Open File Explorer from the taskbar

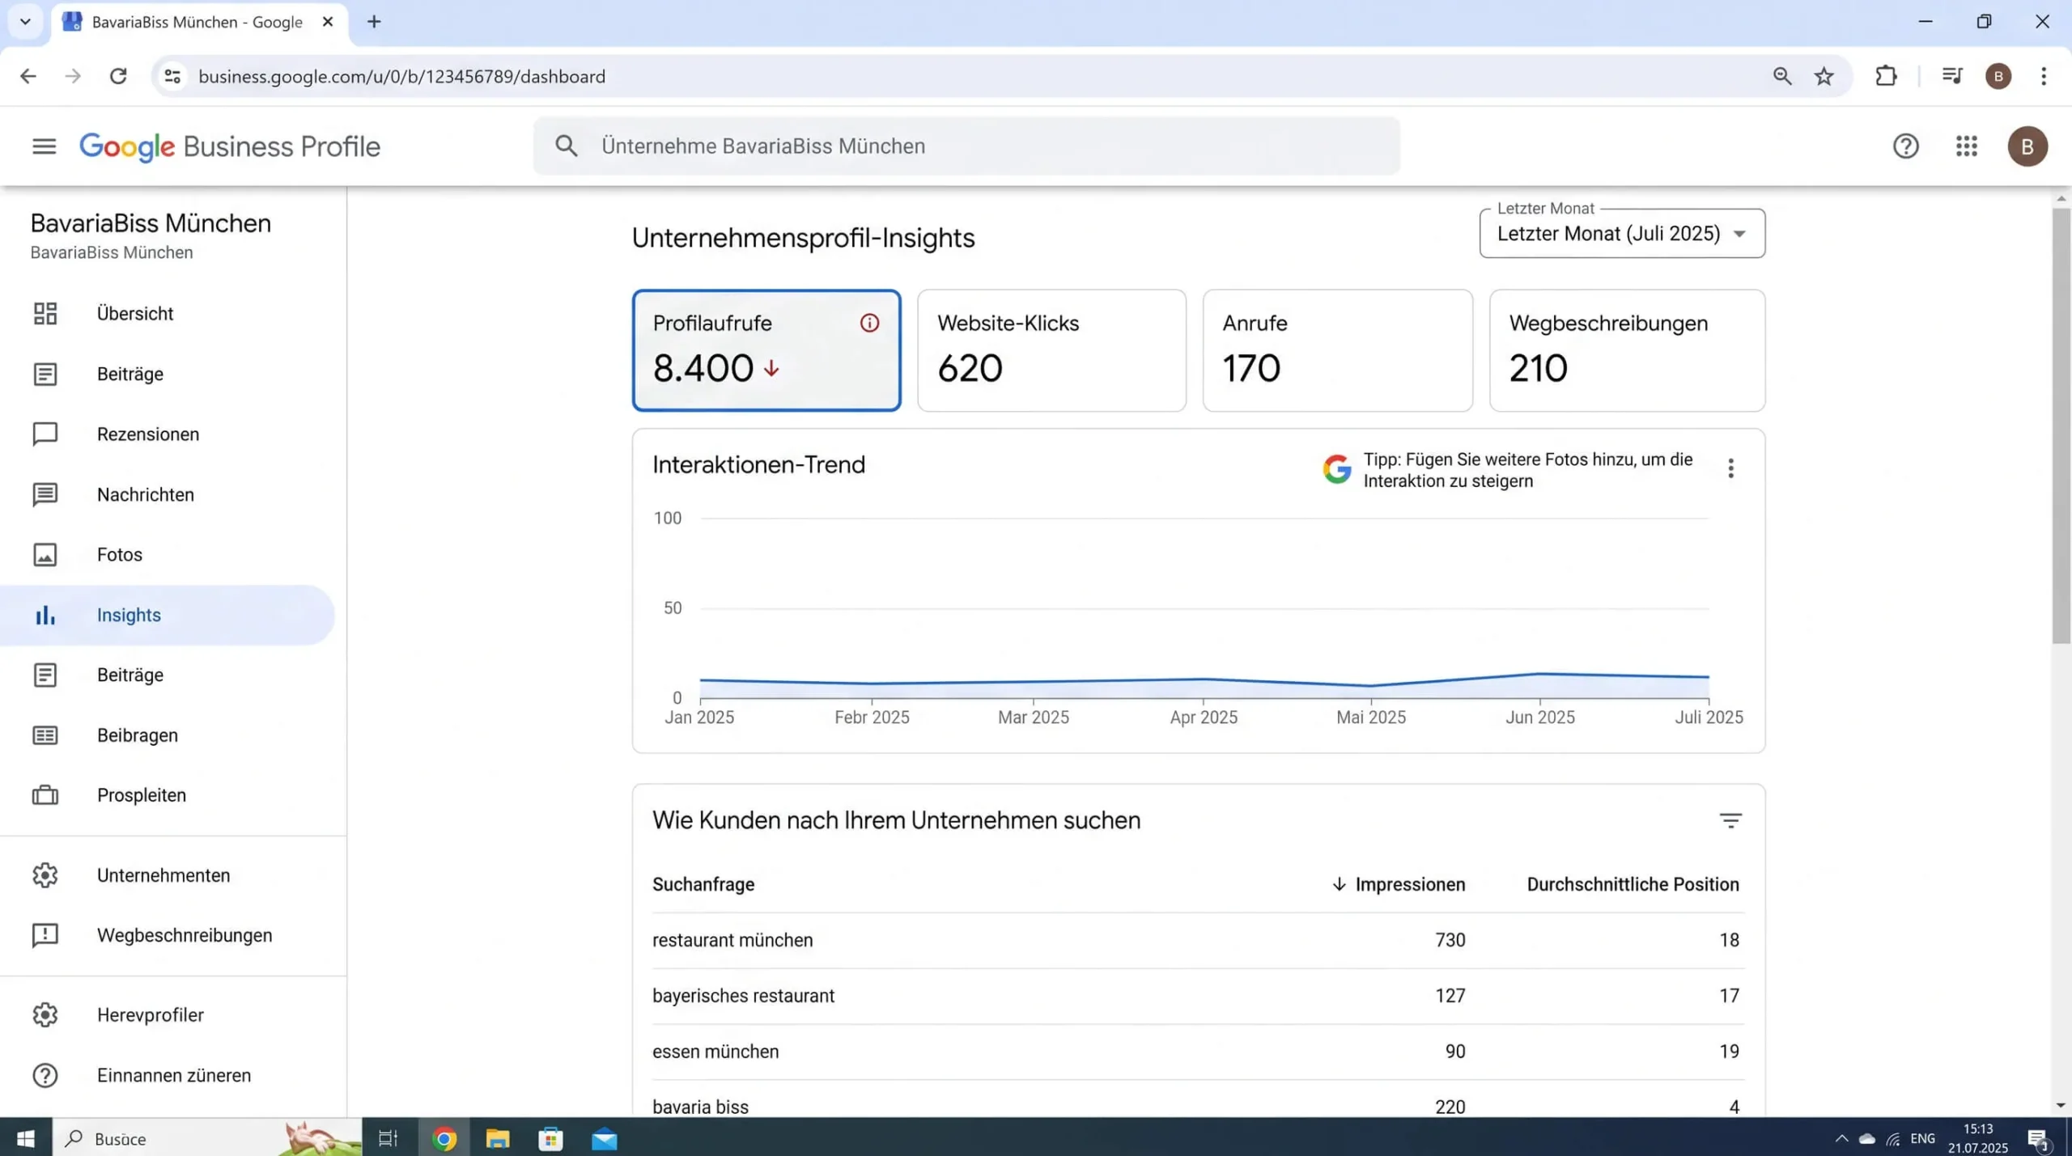pos(498,1138)
